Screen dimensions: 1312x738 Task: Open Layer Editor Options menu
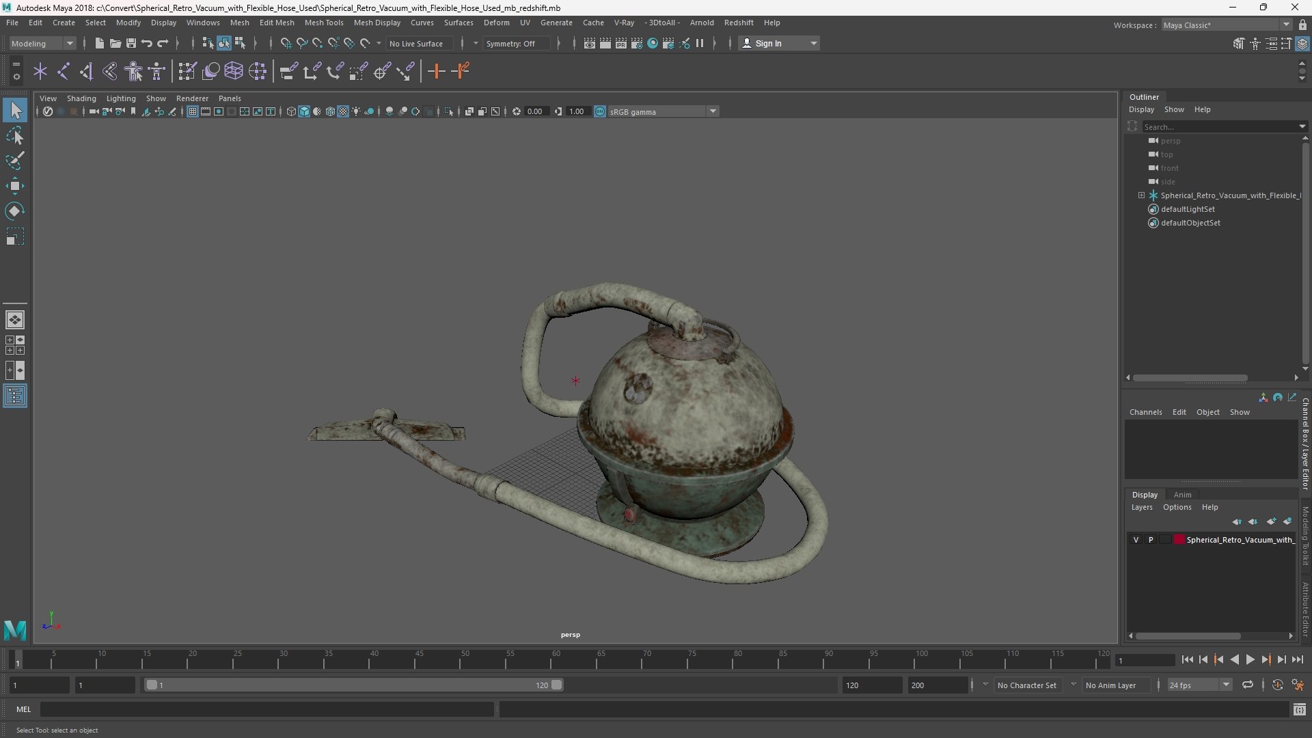click(1177, 507)
